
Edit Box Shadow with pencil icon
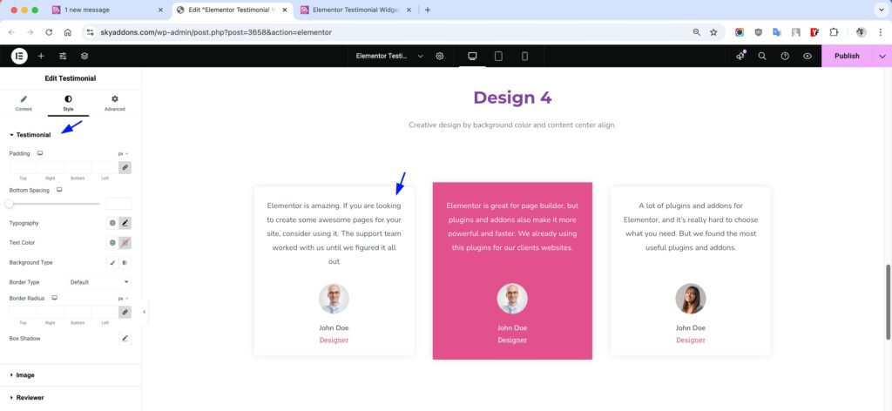coord(125,338)
